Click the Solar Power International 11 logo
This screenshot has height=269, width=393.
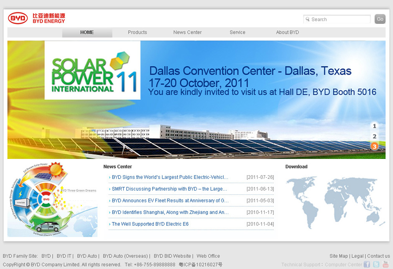point(92,70)
